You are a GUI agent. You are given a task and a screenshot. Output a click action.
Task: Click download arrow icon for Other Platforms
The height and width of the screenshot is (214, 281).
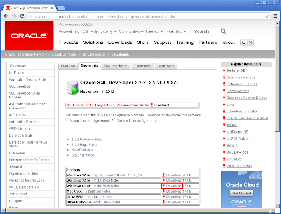click(x=164, y=202)
